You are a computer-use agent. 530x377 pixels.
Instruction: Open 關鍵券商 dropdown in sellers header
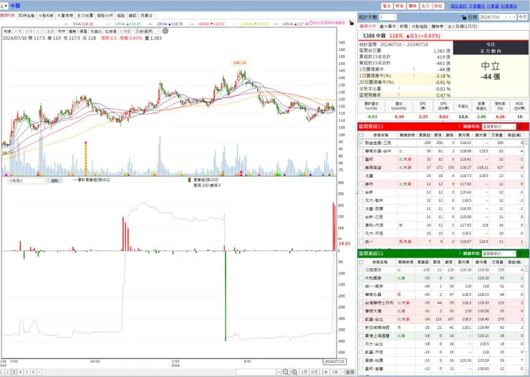tap(498, 253)
